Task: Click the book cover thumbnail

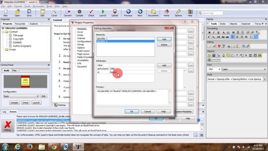Action: click(25, 81)
